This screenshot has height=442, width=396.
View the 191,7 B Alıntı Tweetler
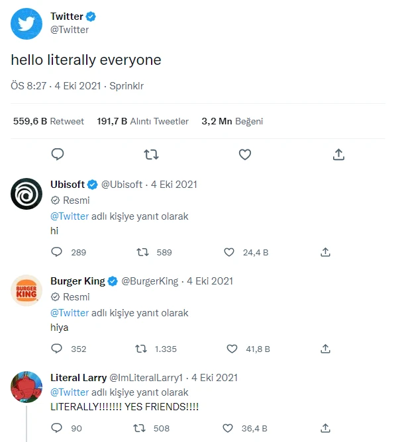(x=143, y=121)
